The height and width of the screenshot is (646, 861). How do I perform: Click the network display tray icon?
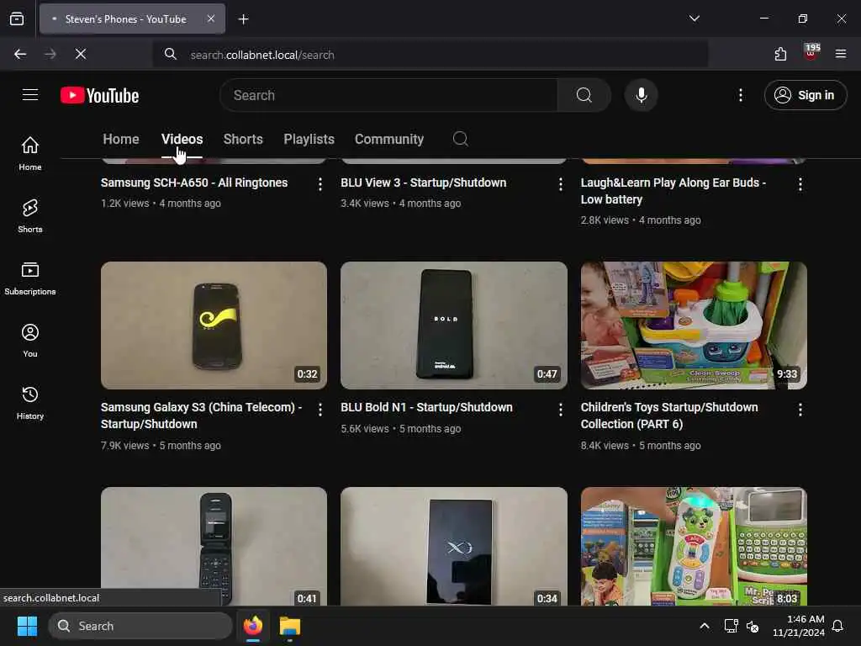731,626
